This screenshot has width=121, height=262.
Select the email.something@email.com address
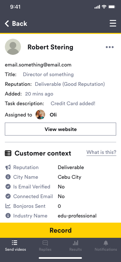(x=38, y=65)
